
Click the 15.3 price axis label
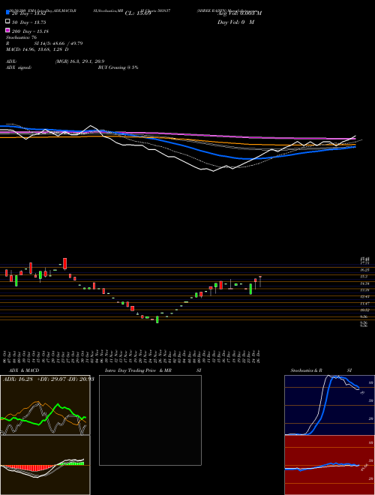[364, 277]
